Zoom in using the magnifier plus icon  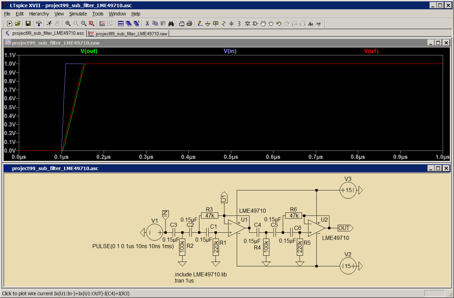pos(68,23)
